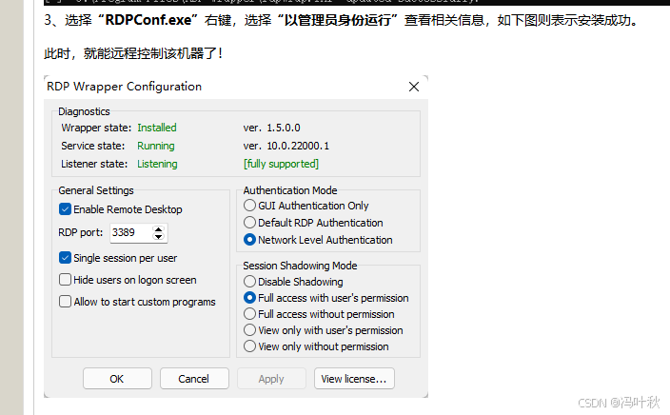Screen dimensions: 670x415
Task: Click the RDP port: label
Action: 81,233
